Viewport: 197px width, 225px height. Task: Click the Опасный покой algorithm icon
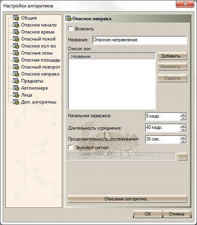16,39
